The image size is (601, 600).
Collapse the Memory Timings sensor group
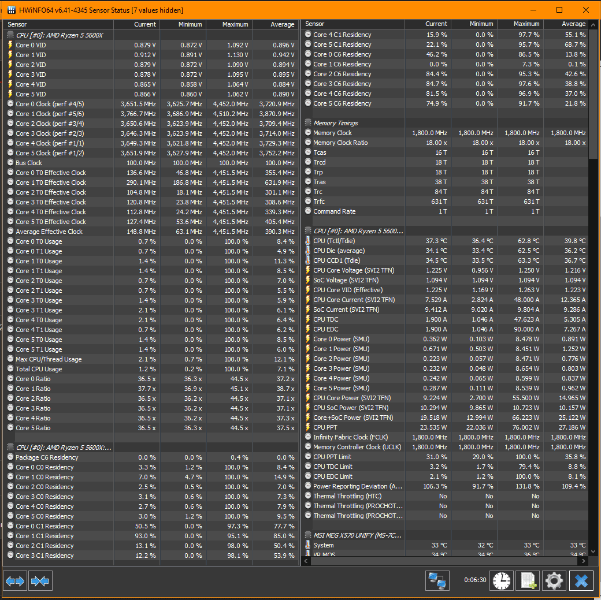click(308, 123)
